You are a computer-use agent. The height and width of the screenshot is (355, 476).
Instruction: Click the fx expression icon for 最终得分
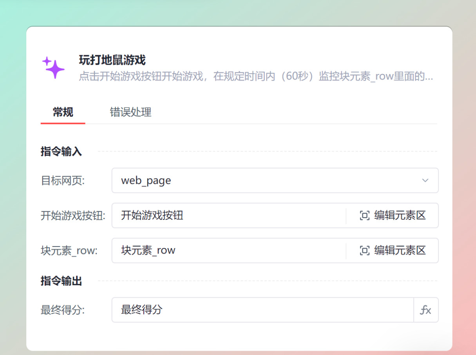(x=425, y=310)
